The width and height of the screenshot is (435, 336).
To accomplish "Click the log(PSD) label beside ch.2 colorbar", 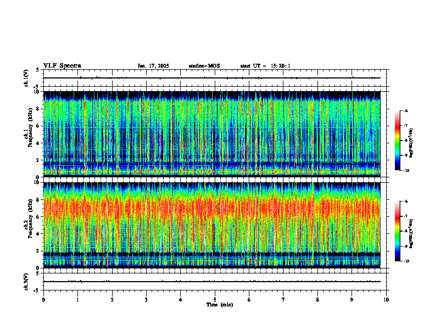I will 411,234.
